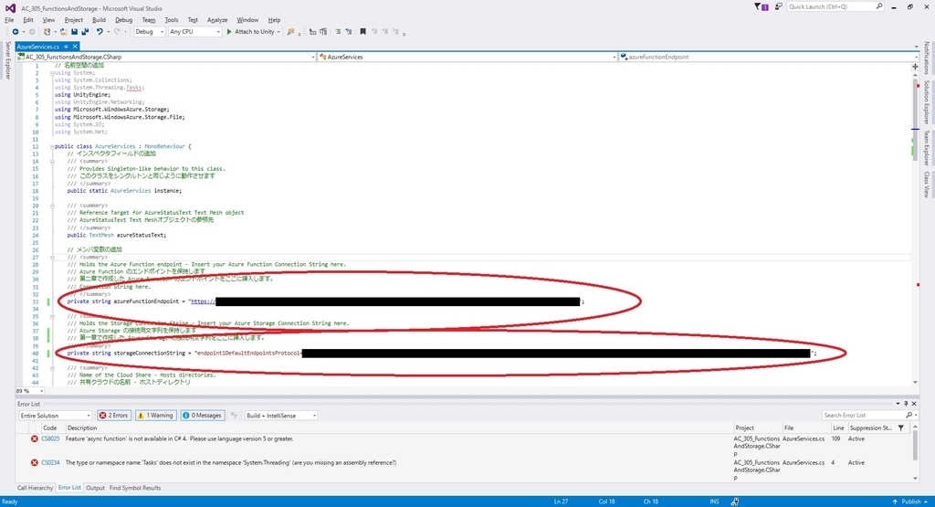Screen dimensions: 935x507
Task: Click the New Project toolbar icon
Action: [x=47, y=32]
